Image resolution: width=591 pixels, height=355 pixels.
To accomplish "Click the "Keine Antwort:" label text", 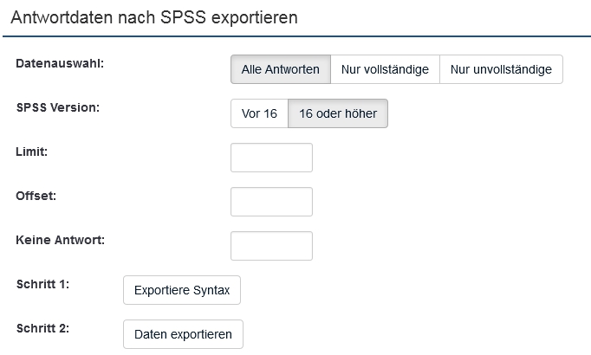I will click(x=61, y=240).
